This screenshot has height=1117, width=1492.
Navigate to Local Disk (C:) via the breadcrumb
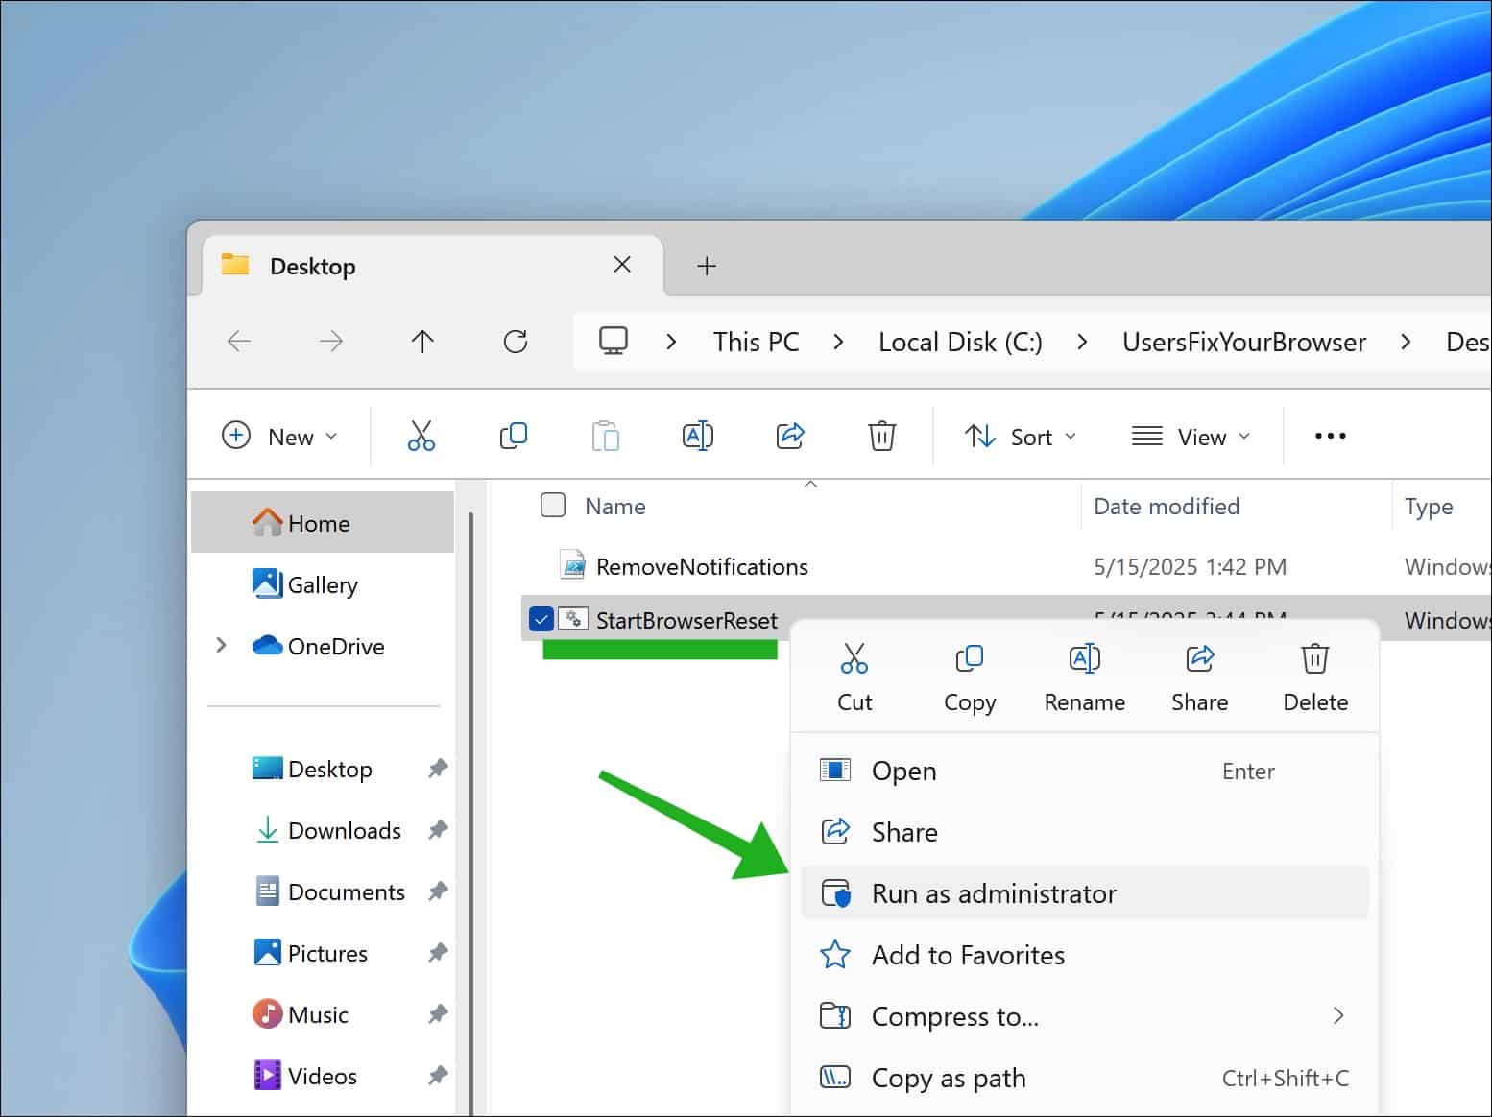pyautogui.click(x=959, y=342)
